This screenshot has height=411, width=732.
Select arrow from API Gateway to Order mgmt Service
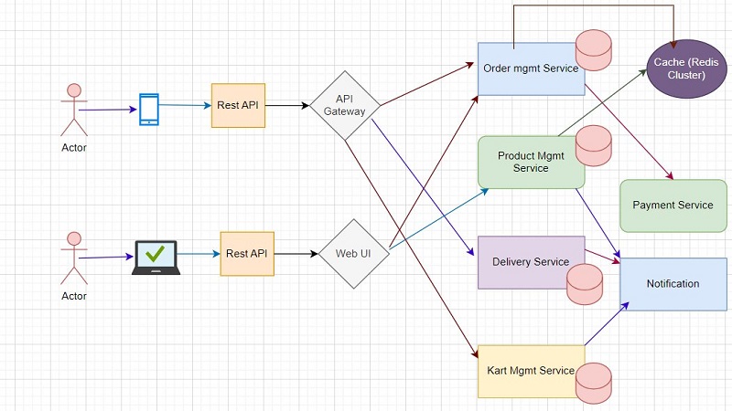pos(427,84)
